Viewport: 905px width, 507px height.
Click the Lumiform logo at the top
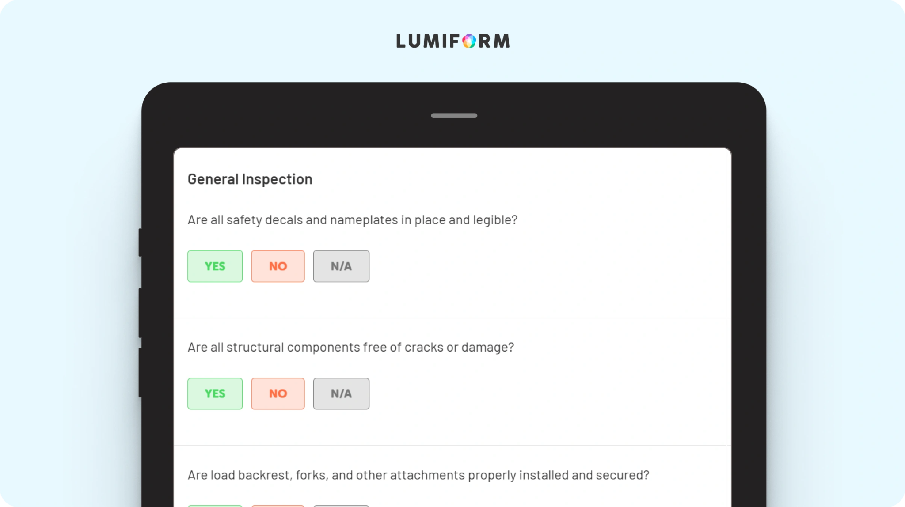(x=453, y=41)
